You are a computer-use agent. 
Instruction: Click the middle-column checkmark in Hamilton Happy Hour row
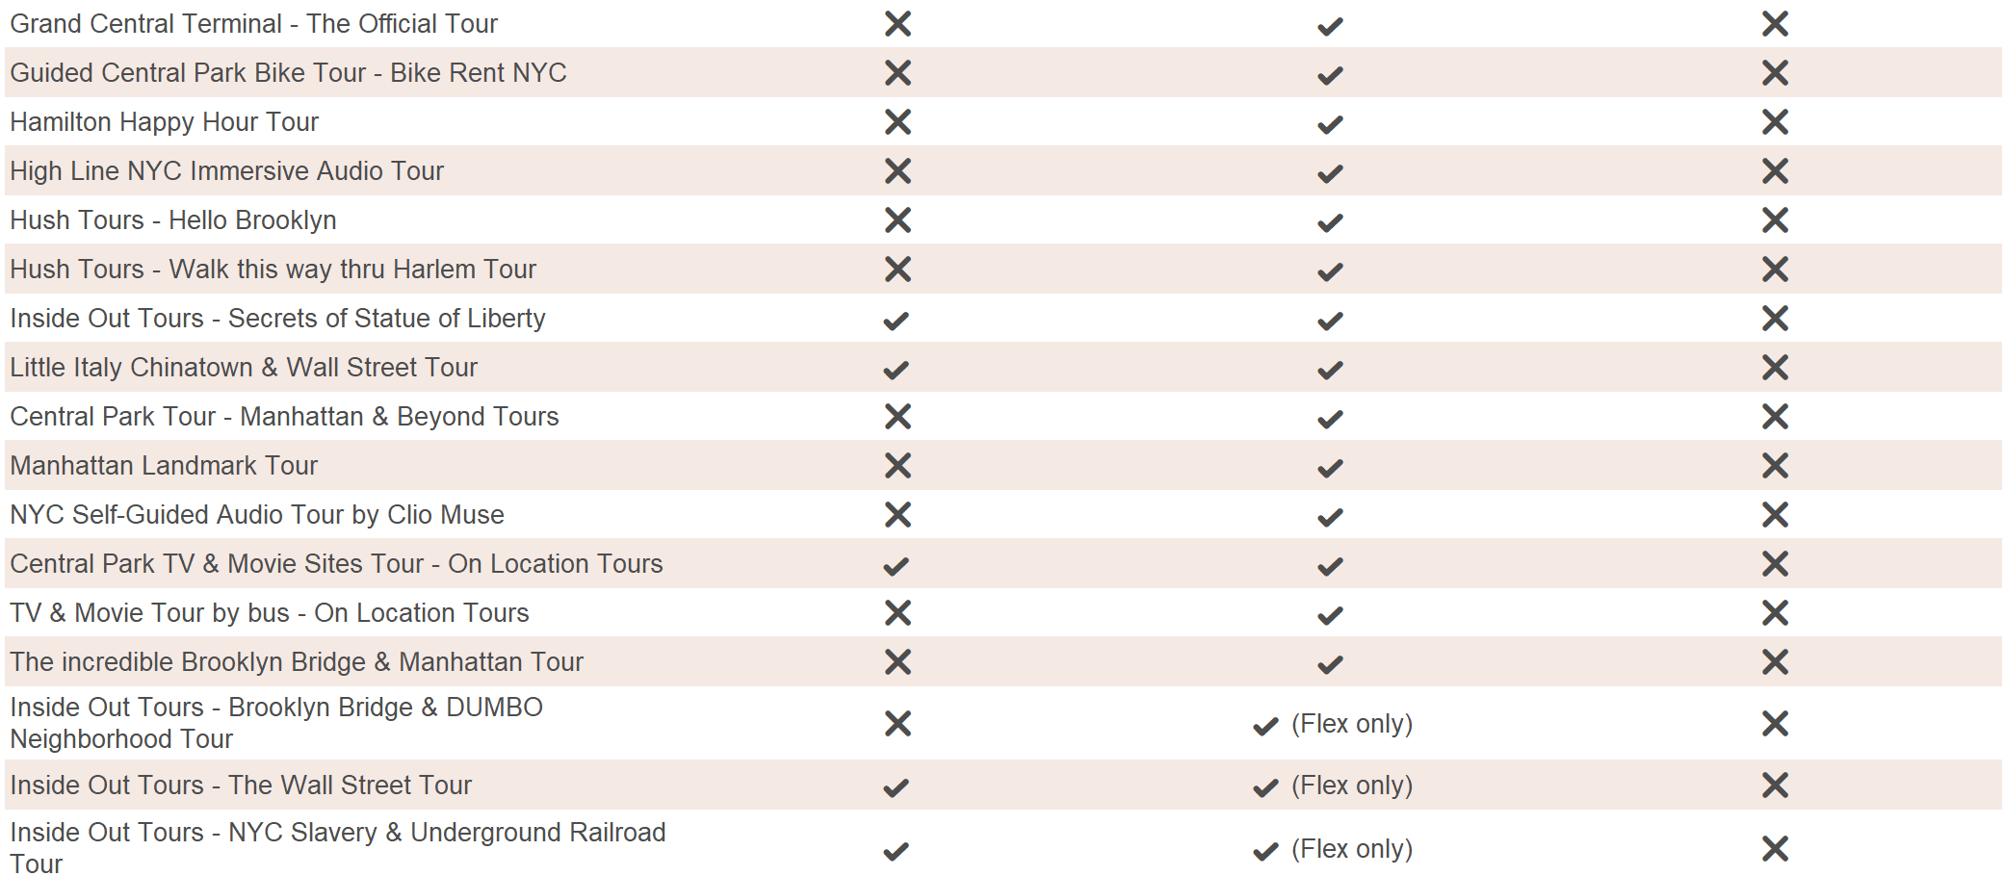(1330, 124)
